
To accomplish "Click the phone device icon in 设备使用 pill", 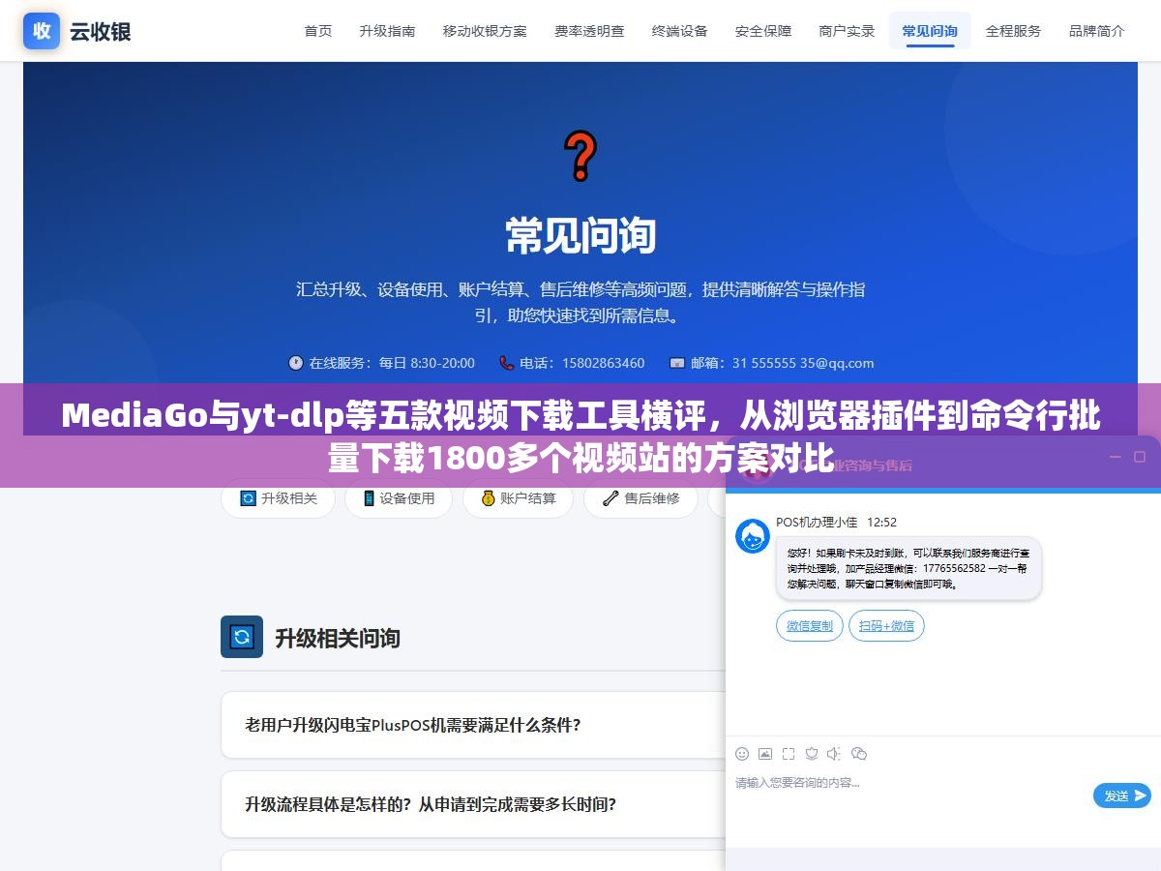I will [369, 498].
